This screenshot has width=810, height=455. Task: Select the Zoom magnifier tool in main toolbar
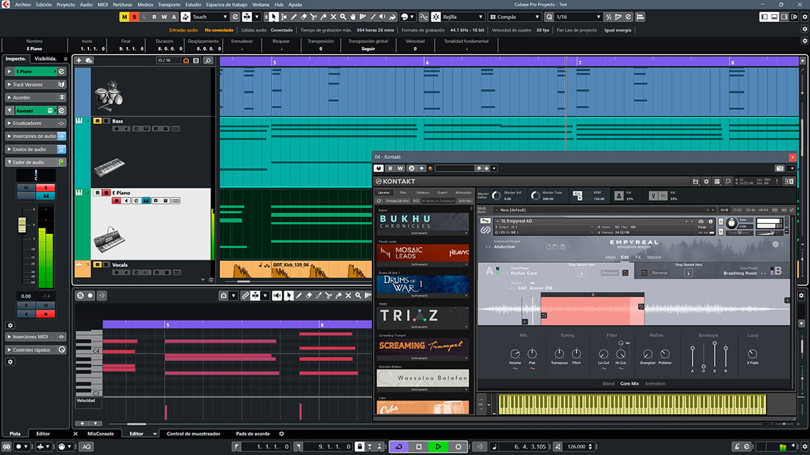[x=344, y=17]
